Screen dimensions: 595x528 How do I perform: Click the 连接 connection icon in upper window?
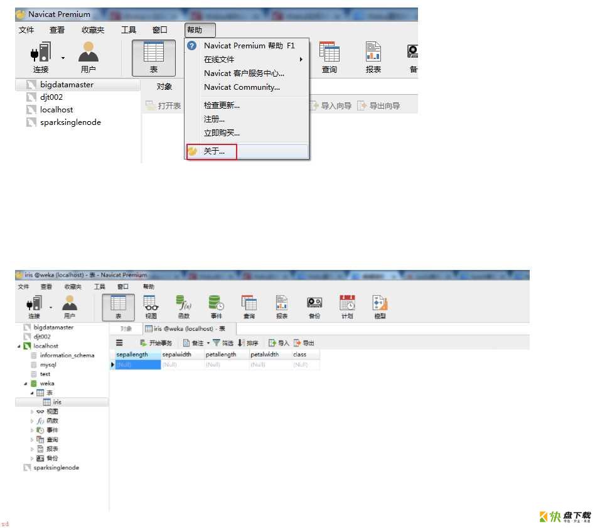[x=41, y=52]
